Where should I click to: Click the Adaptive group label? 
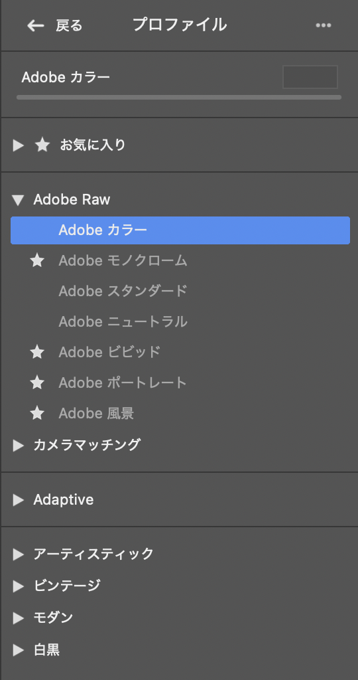pyautogui.click(x=64, y=500)
